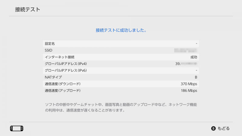Click the 186 Mbps upload value
This screenshot has width=242, height=136.
coord(189,91)
